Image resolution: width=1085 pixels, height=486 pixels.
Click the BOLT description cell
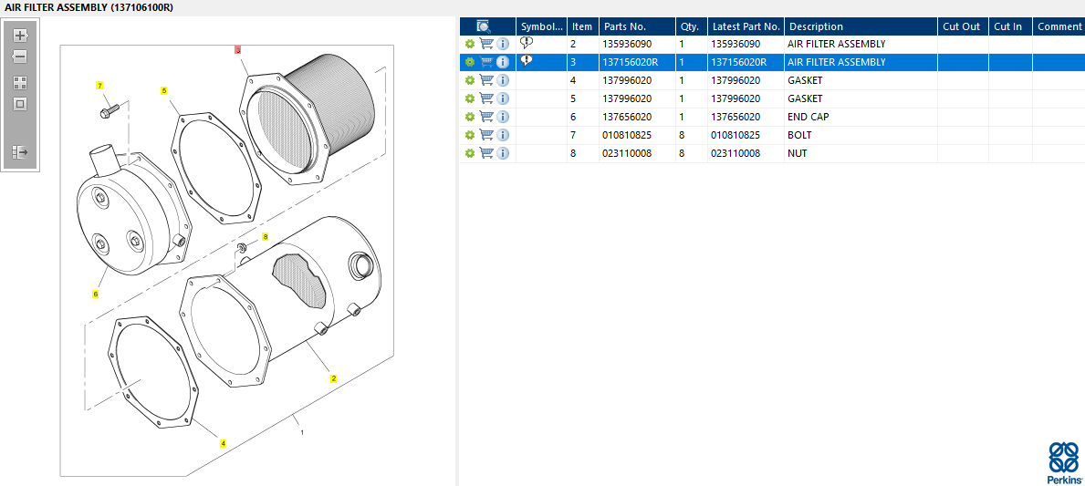pos(861,135)
